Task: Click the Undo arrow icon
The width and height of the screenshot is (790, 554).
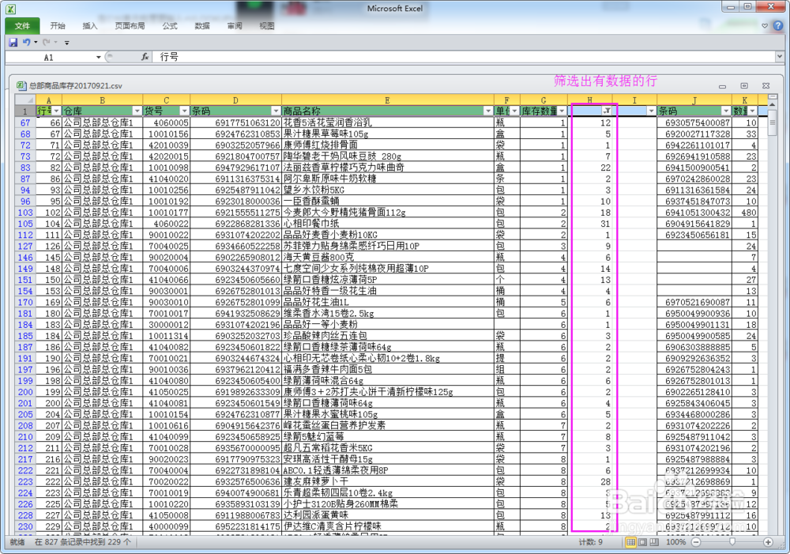Action: pyautogui.click(x=26, y=43)
